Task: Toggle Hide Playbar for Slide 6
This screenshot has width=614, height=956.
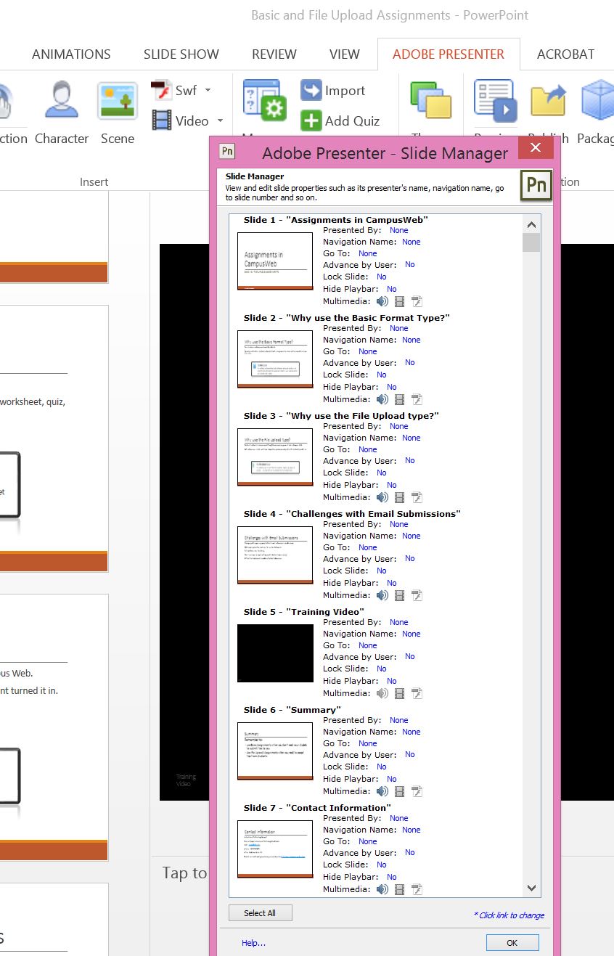Action: [x=391, y=778]
